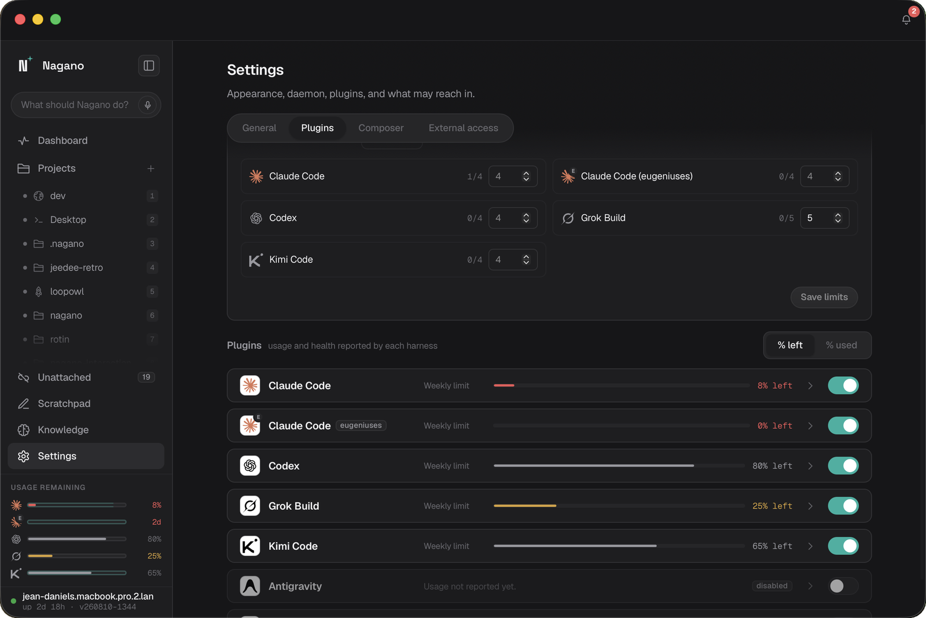Screen dimensions: 926x618
Task: Click the Grok Build icon in limits
Action: pos(568,218)
